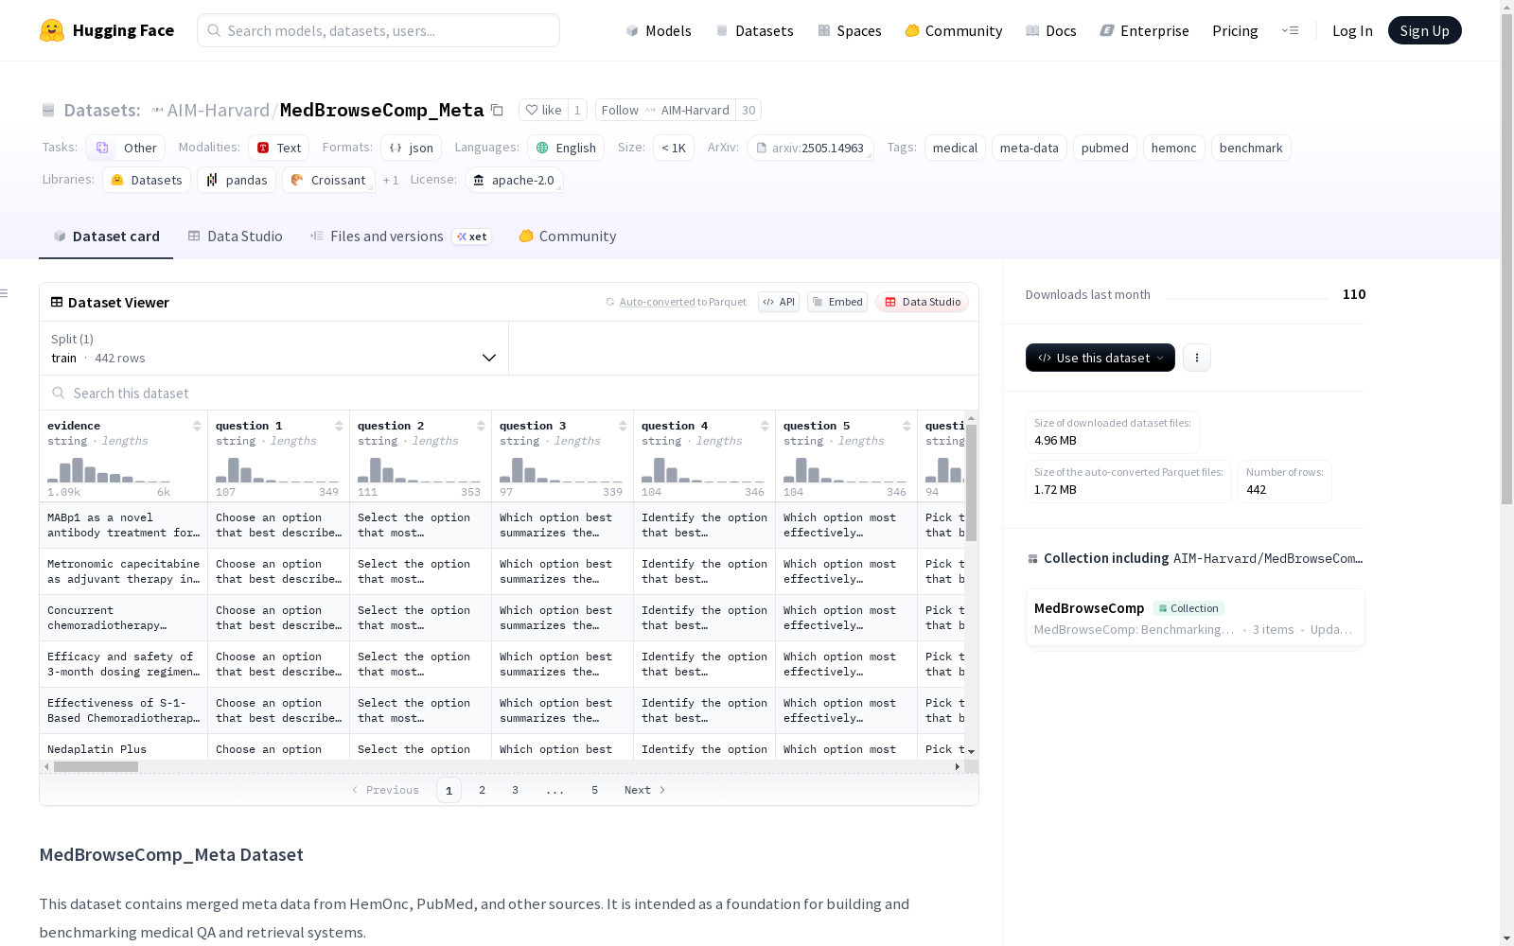This screenshot has height=946, width=1514.
Task: Select the English language tag
Action: 566,148
